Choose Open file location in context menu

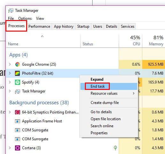[x=109, y=119]
